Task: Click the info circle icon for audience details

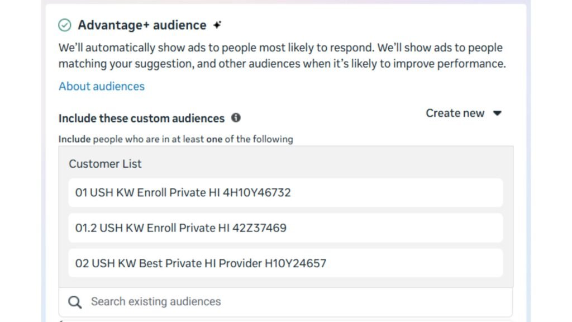Action: point(236,118)
